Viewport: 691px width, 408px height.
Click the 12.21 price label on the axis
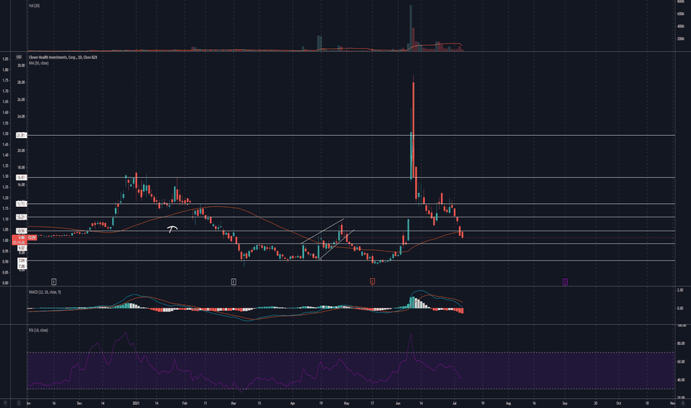22,217
